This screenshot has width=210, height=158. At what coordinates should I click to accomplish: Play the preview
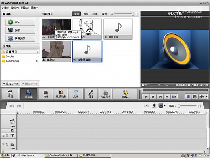pos(146,96)
